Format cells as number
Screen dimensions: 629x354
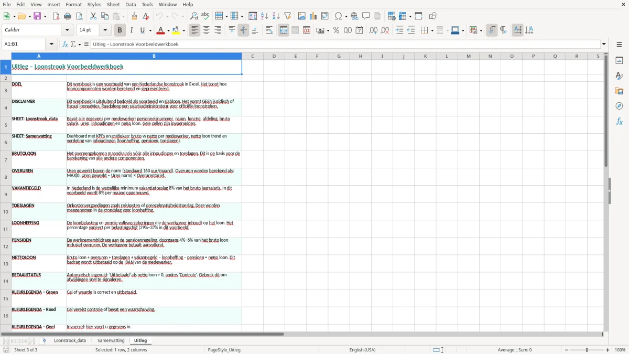click(348, 30)
